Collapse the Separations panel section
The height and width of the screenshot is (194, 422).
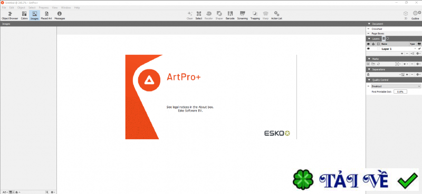369,69
